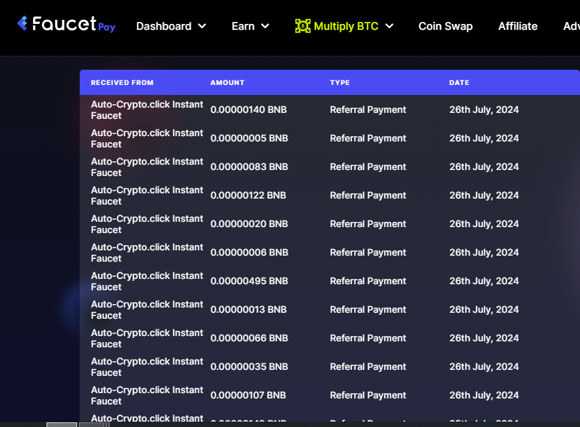Select the 0.00000122 BNB amount
This screenshot has height=427, width=580.
(x=248, y=195)
